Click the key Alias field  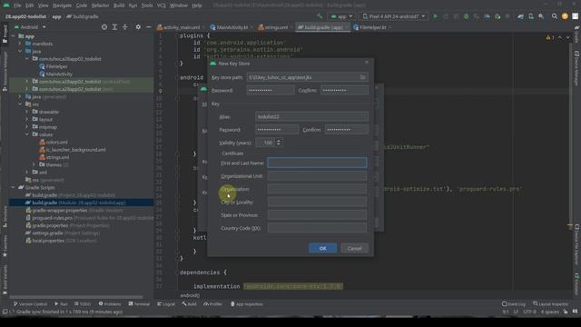[311, 116]
